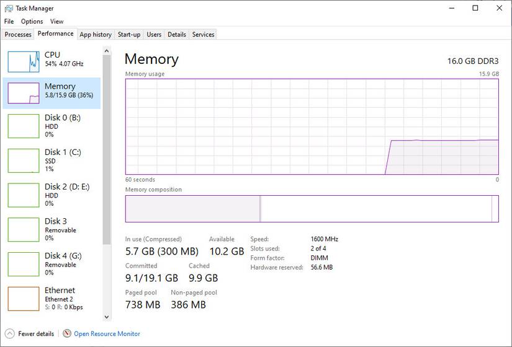Go to the Start-up tab
Viewport: 512px width, 347px height.
point(129,35)
